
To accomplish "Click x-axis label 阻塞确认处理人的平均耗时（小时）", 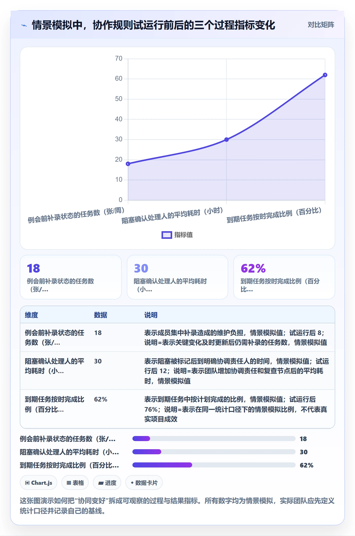I will click(172, 215).
